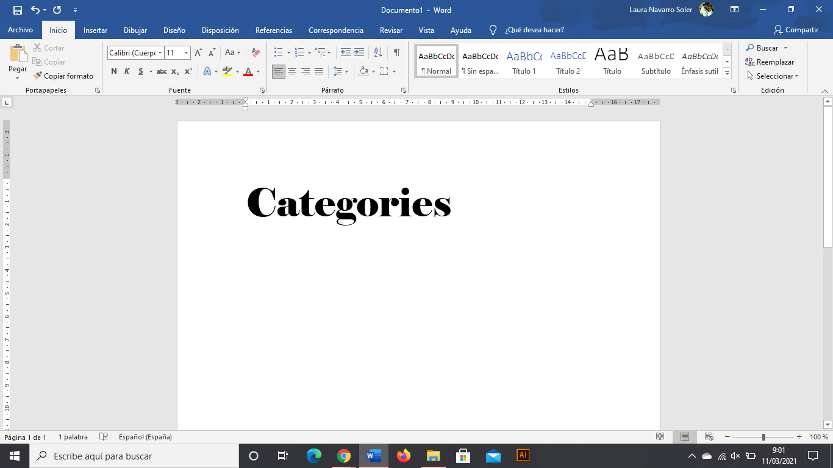The height and width of the screenshot is (468, 833).
Task: Justify text alignment toggle
Action: 319,71
